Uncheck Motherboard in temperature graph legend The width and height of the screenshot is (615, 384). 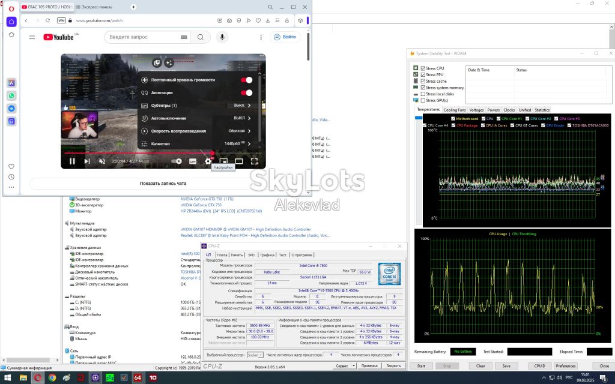453,119
